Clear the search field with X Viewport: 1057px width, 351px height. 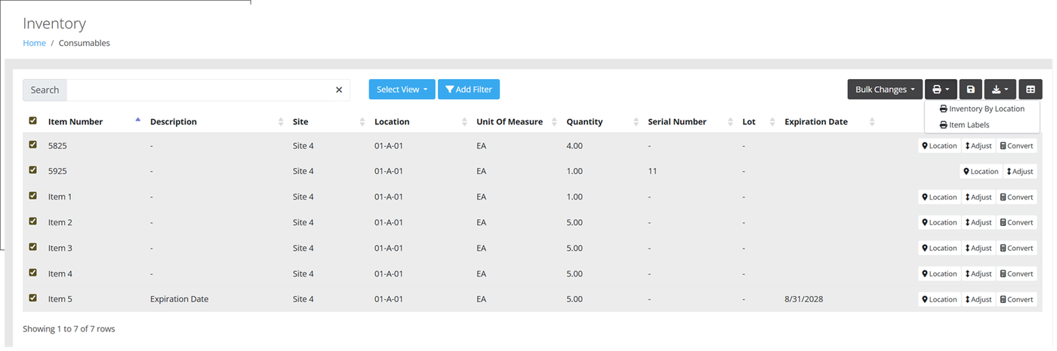(x=339, y=90)
